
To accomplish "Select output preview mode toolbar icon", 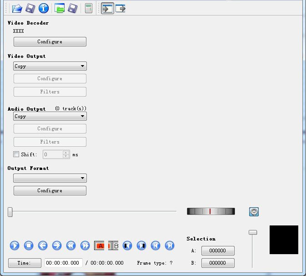I will [x=120, y=8].
